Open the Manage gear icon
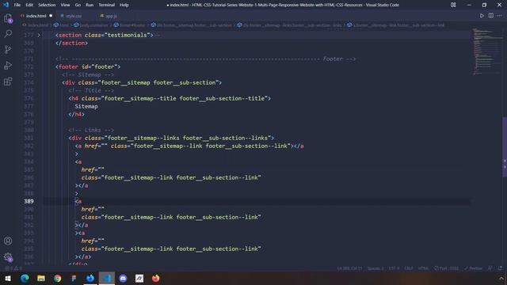Screen dimensions: 507x285 [8, 256]
